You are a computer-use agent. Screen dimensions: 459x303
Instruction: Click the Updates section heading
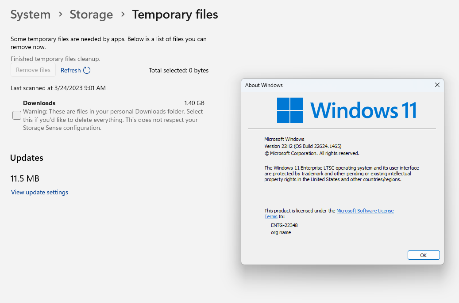click(x=27, y=158)
